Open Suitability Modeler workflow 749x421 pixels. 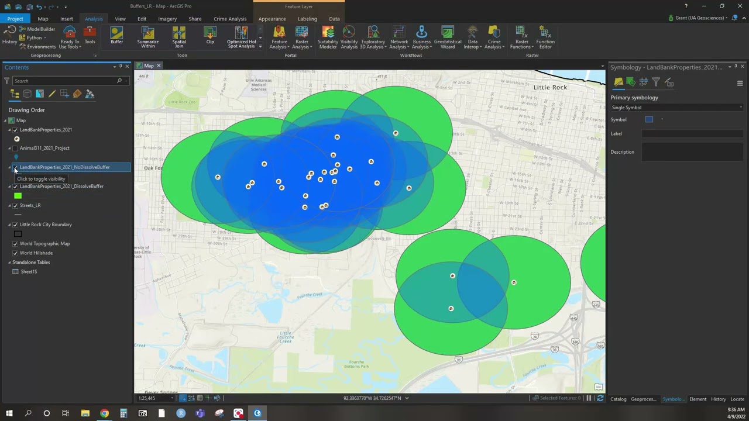pyautogui.click(x=328, y=37)
